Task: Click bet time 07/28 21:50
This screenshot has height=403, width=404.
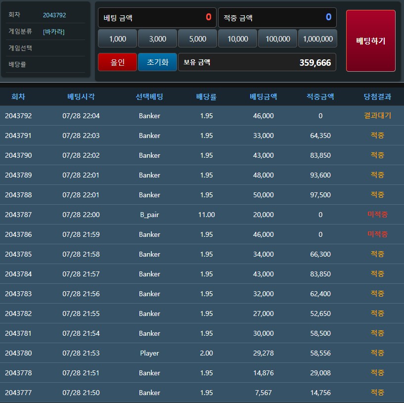Action: point(81,393)
